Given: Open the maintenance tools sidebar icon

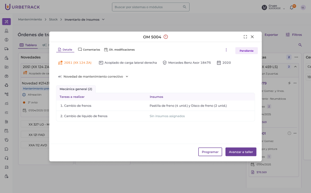Looking at the screenshot, I should [6, 22].
